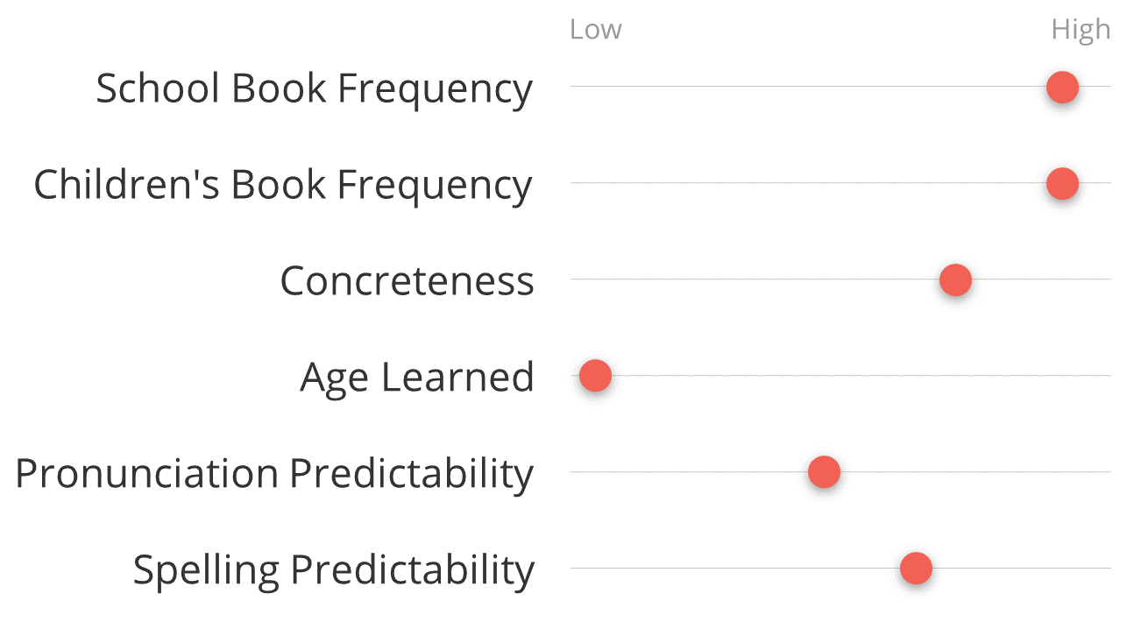Click the "Spelling Predictability" label
Image resolution: width=1141 pixels, height=622 pixels.
tap(333, 570)
